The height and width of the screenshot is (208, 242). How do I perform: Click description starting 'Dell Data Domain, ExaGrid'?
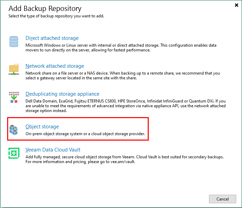[x=126, y=106]
